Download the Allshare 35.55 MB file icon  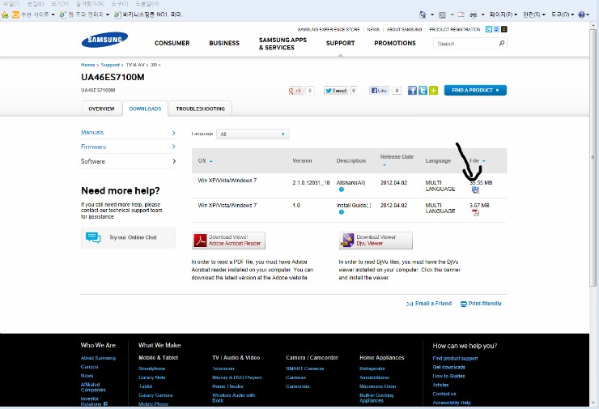(475, 190)
